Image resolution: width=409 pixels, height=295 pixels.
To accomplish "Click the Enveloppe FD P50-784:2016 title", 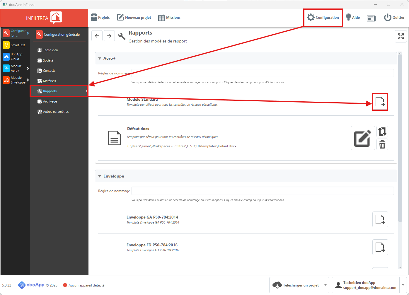I will (152, 245).
